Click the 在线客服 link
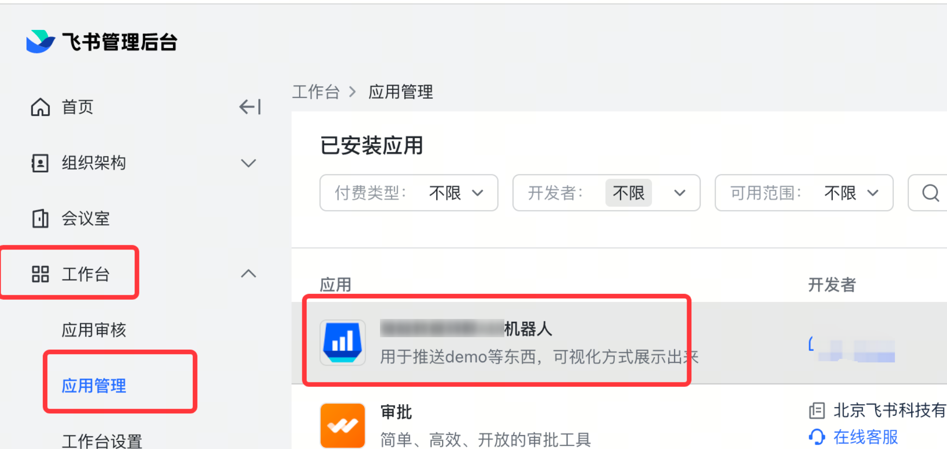This screenshot has width=947, height=449. pos(866,437)
